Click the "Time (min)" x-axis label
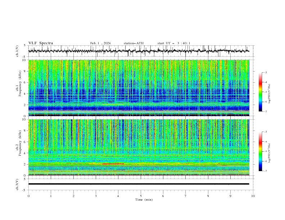 [144, 200]
